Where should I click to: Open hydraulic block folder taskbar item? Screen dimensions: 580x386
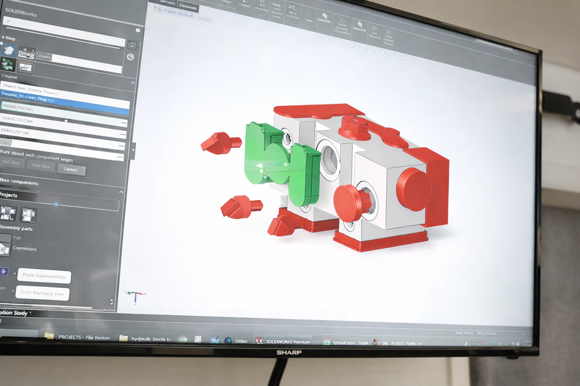click(145, 338)
